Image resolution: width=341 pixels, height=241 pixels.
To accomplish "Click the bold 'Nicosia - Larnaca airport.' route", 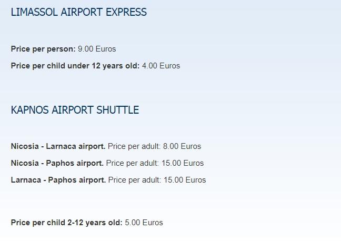I will 58,146.
